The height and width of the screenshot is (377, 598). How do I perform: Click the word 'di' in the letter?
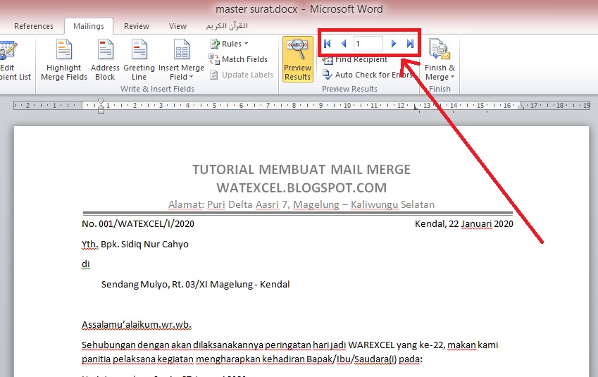click(x=86, y=264)
